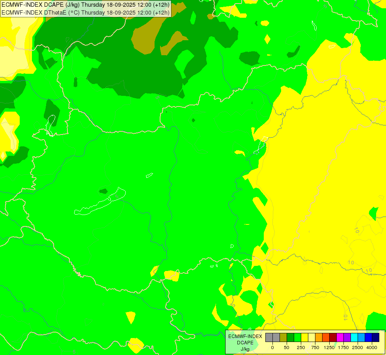This screenshot has width=386, height=355.
Task: Click the olive swatch in DCAPE legend
Action: [x=283, y=338]
